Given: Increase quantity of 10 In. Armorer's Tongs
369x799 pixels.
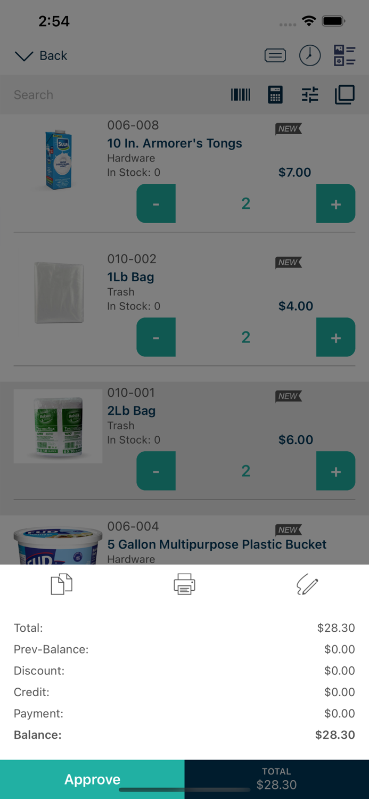Looking at the screenshot, I should [x=335, y=203].
